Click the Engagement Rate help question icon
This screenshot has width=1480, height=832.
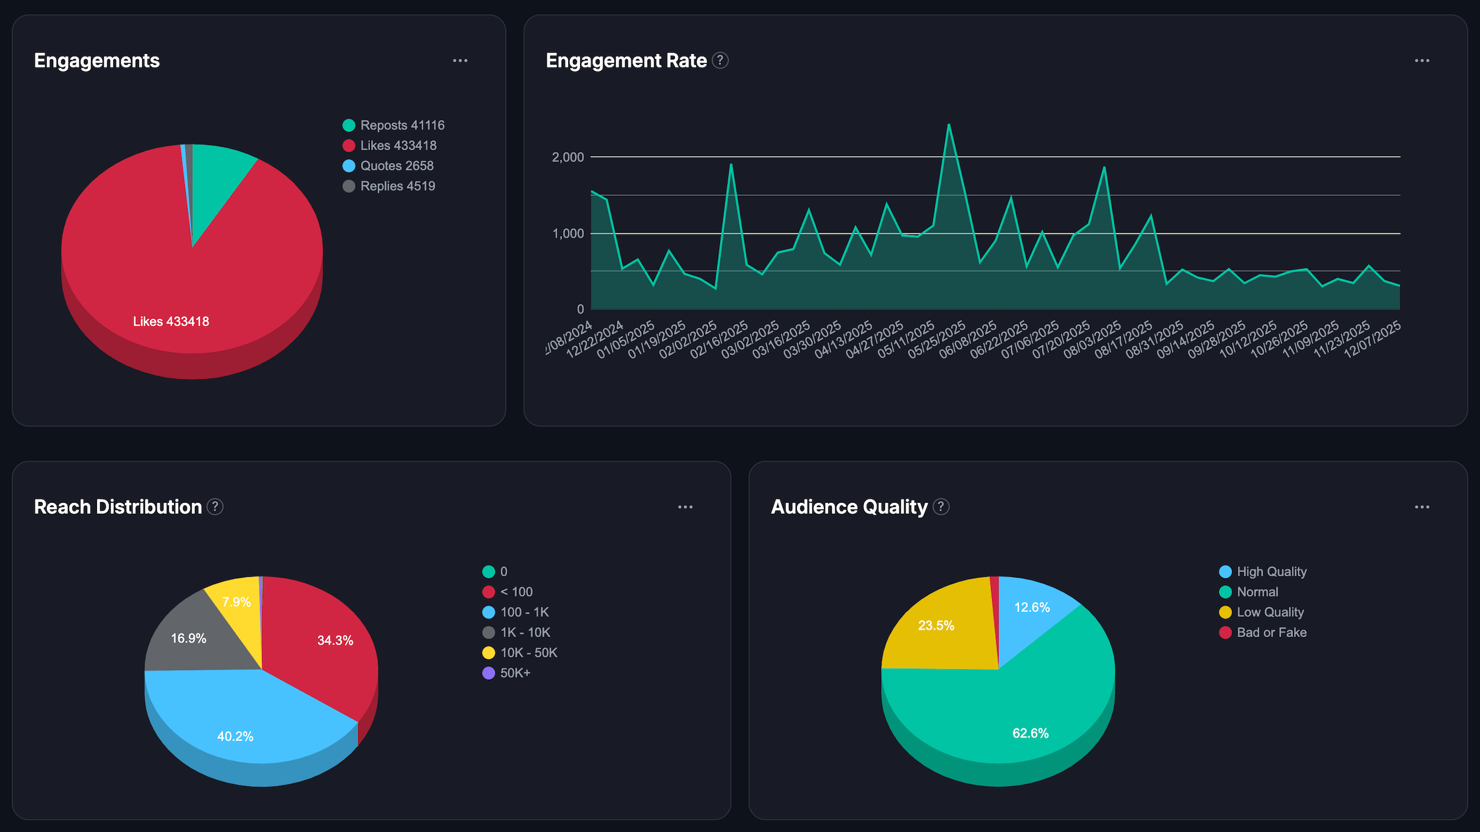(720, 60)
